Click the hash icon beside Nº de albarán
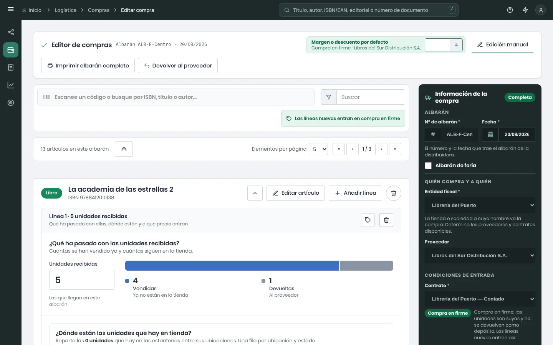 (433, 135)
